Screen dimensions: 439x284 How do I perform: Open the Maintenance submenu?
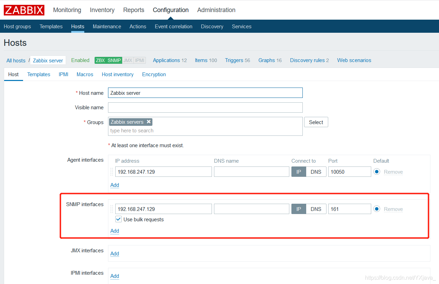[107, 27]
